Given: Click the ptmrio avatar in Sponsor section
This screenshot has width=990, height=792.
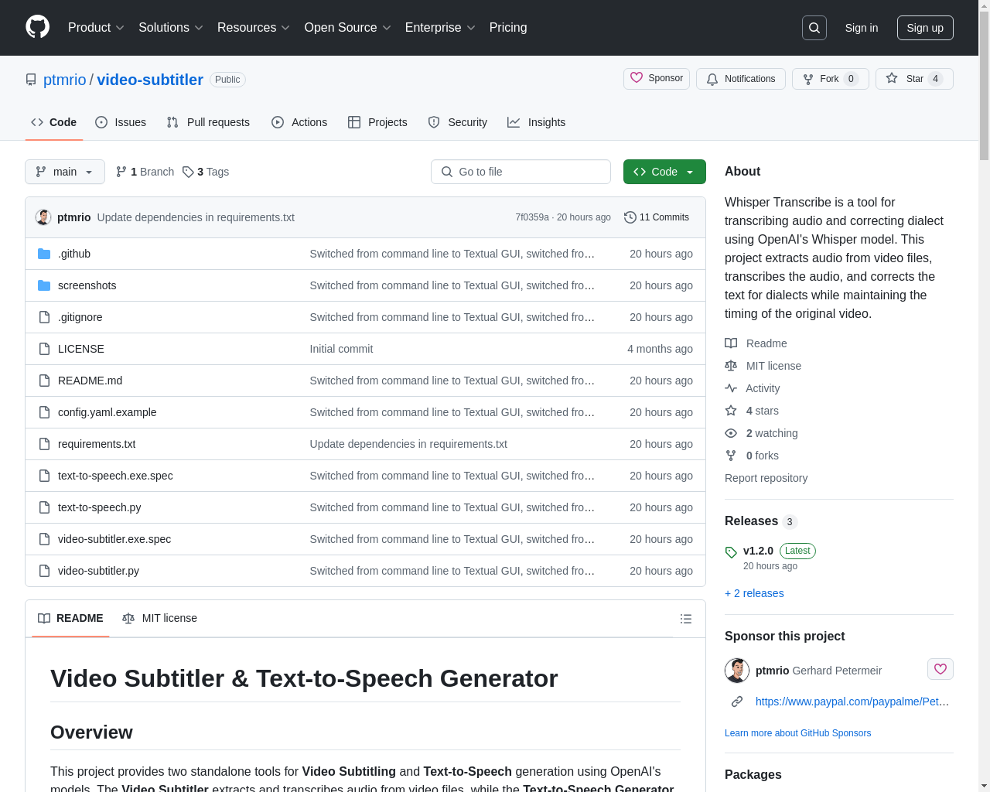Looking at the screenshot, I should coord(737,671).
